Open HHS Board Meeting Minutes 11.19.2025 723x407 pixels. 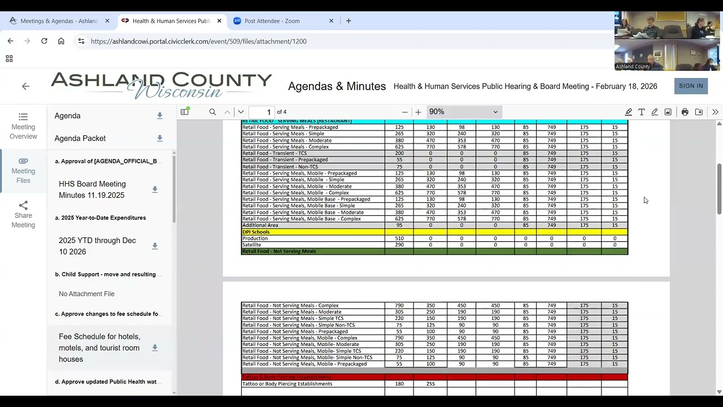tap(92, 189)
